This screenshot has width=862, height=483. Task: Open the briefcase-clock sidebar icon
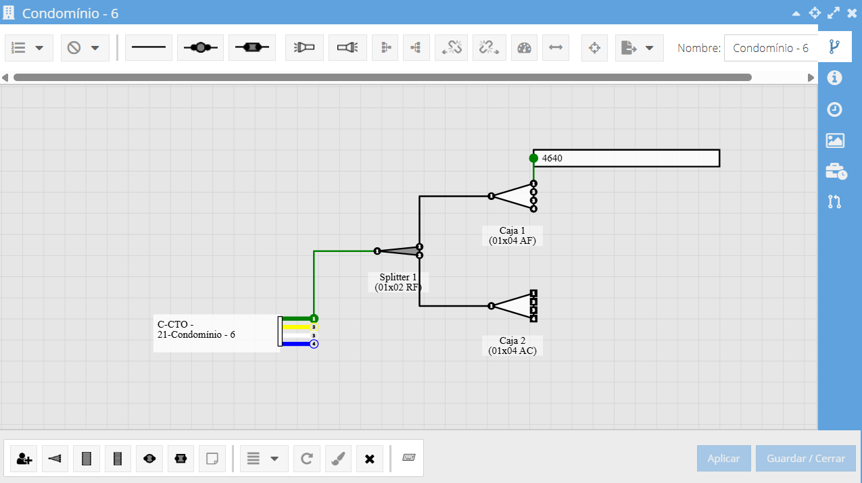836,171
